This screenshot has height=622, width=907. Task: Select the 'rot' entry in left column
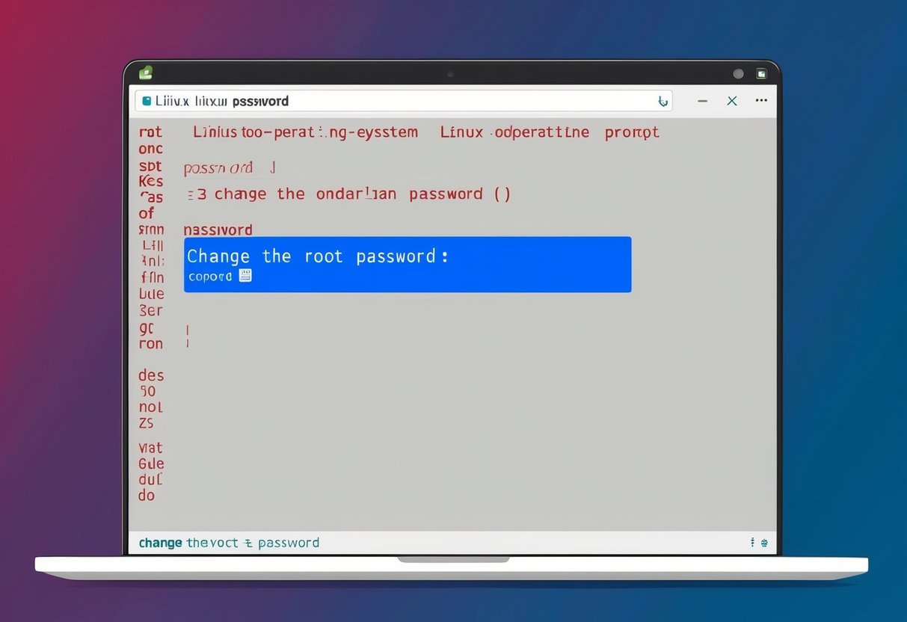(150, 132)
